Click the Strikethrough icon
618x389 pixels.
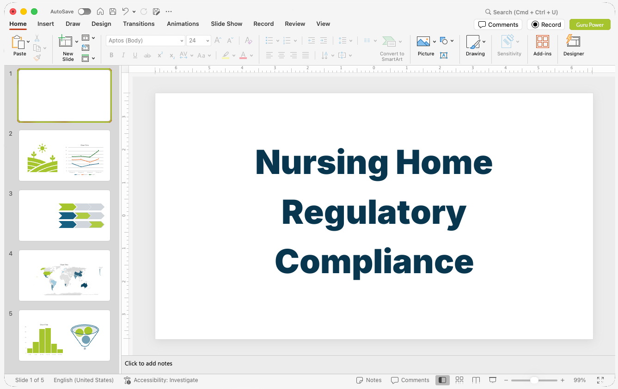pos(147,55)
